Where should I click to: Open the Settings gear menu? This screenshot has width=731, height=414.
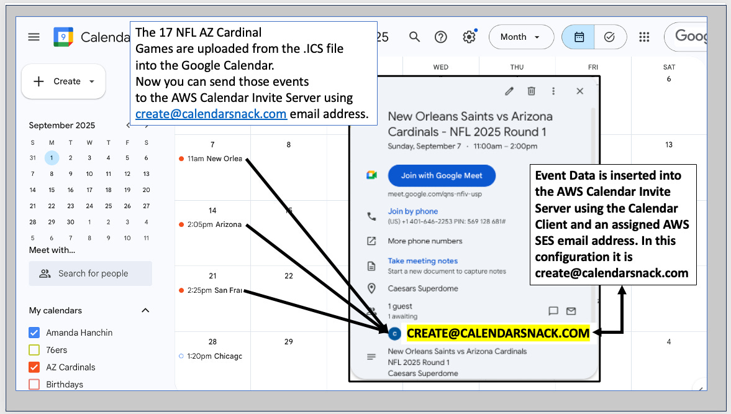[x=469, y=37]
